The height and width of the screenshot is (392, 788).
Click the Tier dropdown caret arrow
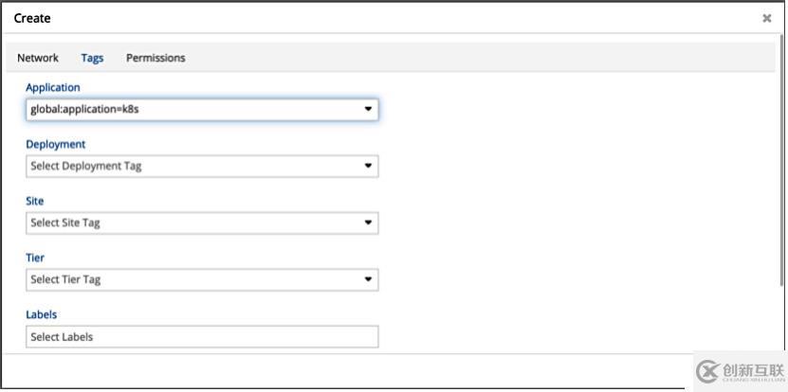368,279
